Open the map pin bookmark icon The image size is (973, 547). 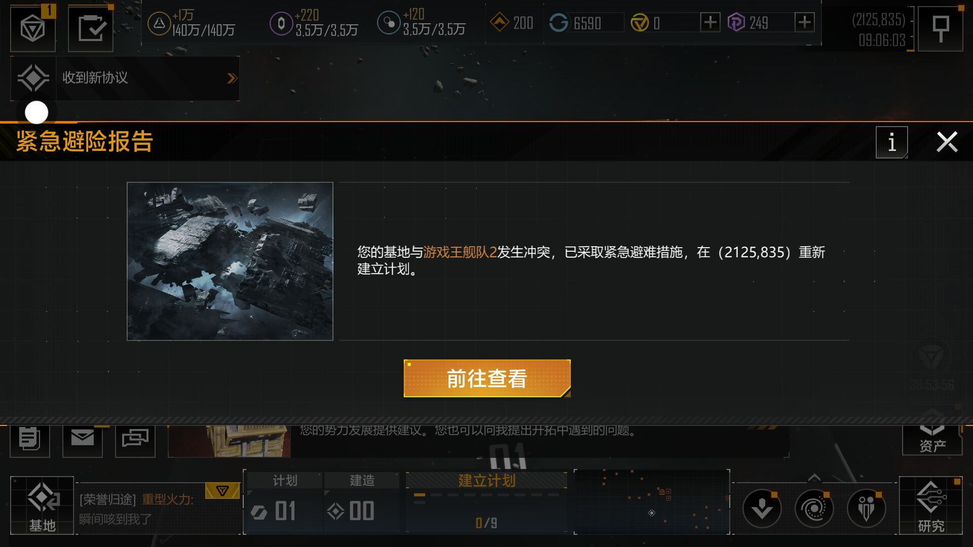pos(941,28)
